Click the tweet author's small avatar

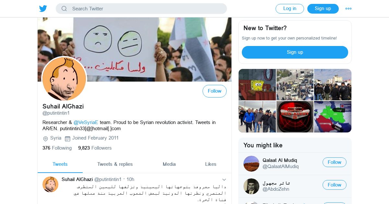click(x=50, y=184)
